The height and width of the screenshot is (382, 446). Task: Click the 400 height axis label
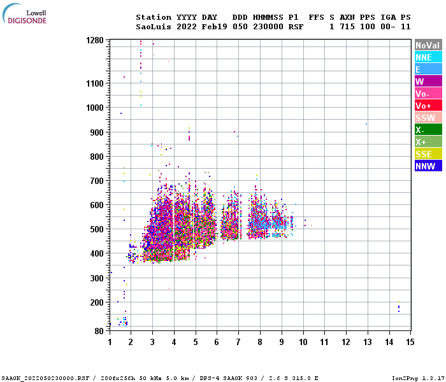[x=97, y=253]
